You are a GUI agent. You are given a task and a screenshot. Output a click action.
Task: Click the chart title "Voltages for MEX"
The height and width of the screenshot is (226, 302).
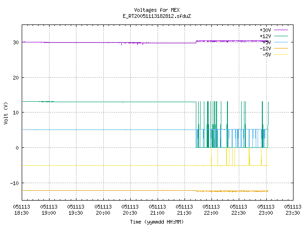tap(157, 10)
